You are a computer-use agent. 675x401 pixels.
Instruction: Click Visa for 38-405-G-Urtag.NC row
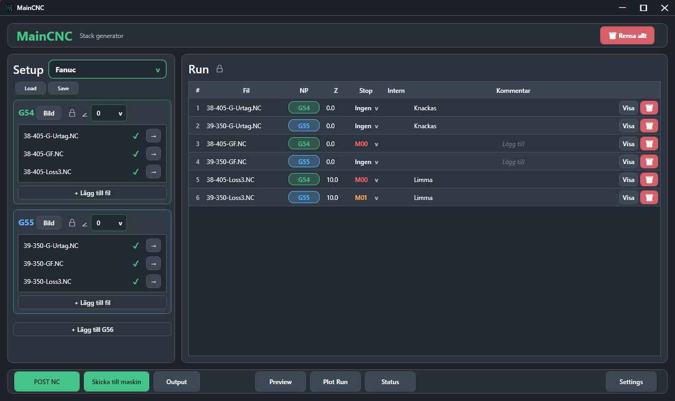tap(629, 108)
